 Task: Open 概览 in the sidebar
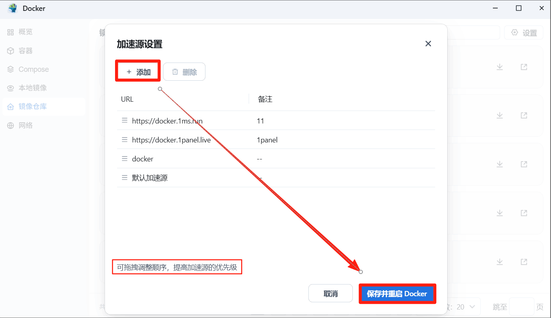[x=44, y=32]
